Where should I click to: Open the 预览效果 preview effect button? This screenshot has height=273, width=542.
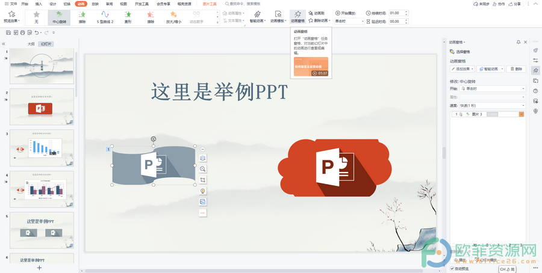point(12,17)
